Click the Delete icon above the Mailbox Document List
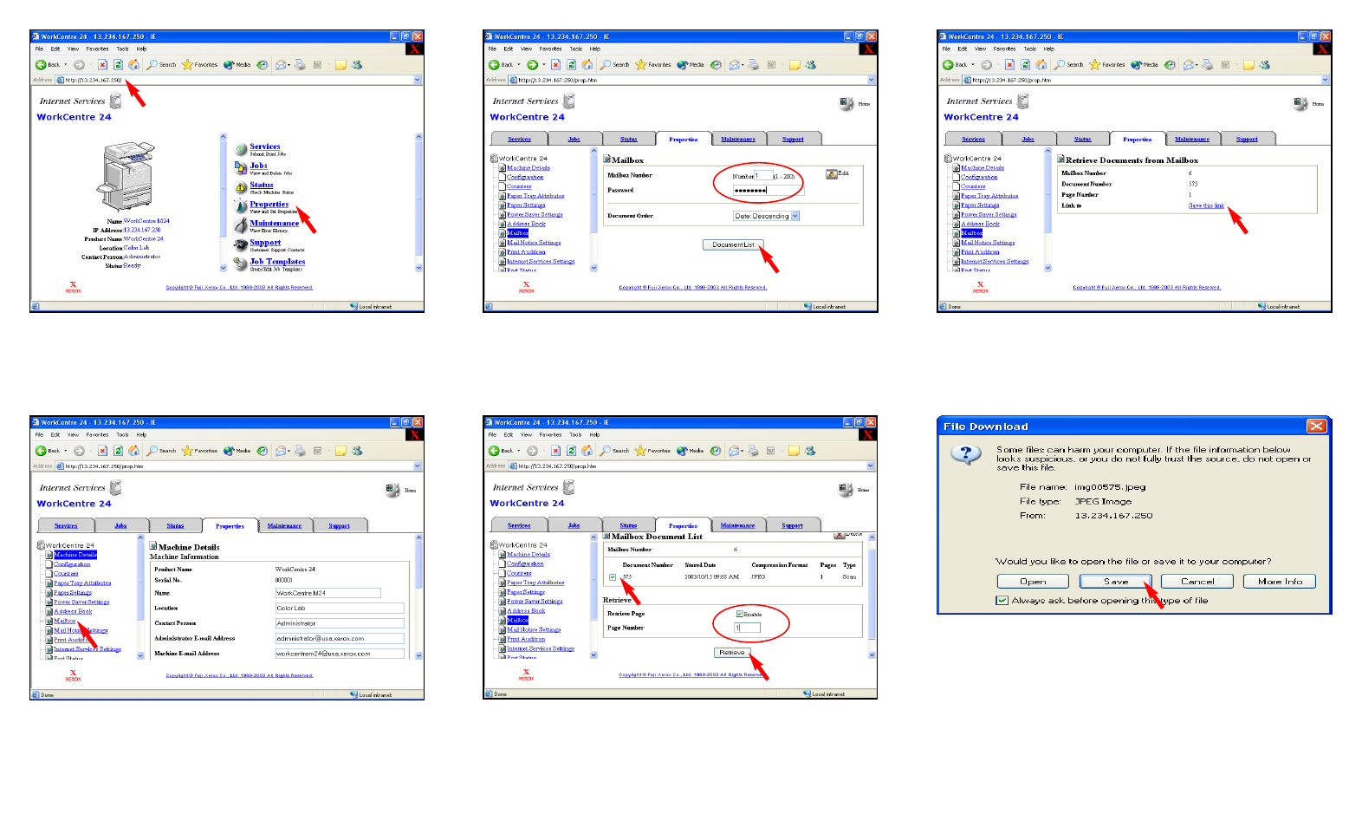 [840, 536]
